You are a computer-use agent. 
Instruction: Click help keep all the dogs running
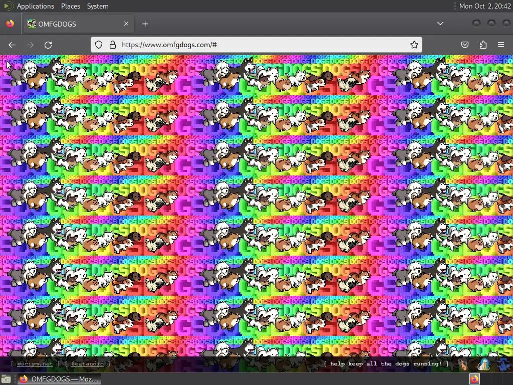[386, 363]
